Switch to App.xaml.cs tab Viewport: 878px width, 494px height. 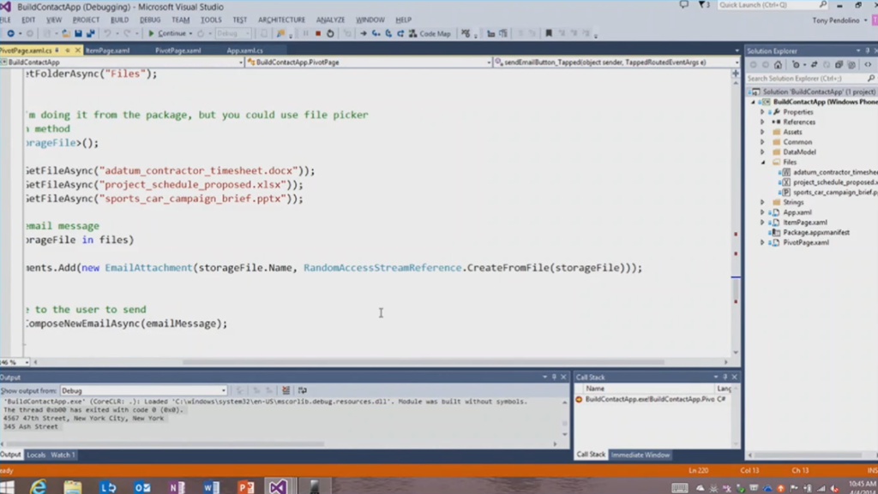click(244, 51)
